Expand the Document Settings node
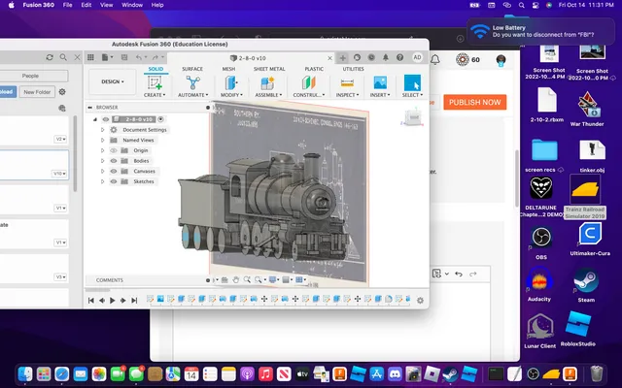 tap(102, 130)
